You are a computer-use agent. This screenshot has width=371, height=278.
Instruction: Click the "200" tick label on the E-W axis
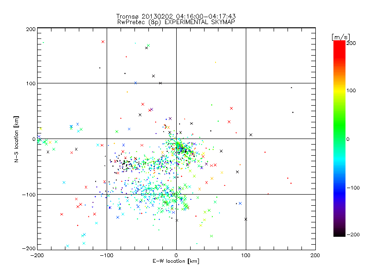[315, 255]
